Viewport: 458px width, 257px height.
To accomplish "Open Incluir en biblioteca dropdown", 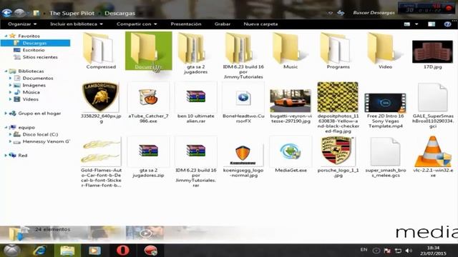I will (x=77, y=24).
